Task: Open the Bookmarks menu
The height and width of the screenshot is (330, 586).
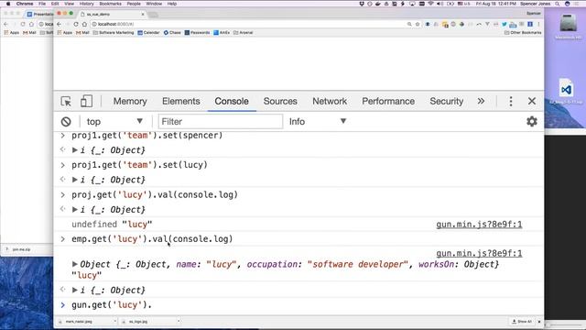Action: 110,4
